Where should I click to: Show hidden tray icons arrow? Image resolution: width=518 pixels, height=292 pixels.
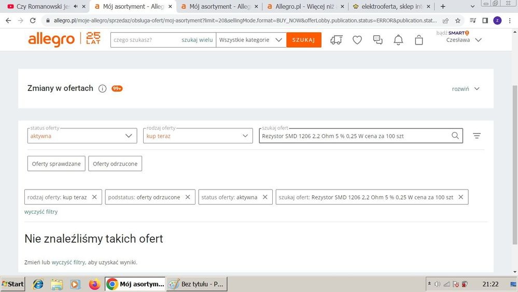(x=429, y=284)
